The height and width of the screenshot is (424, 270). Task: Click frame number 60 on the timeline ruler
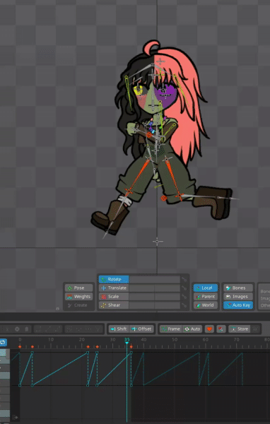[206, 339]
